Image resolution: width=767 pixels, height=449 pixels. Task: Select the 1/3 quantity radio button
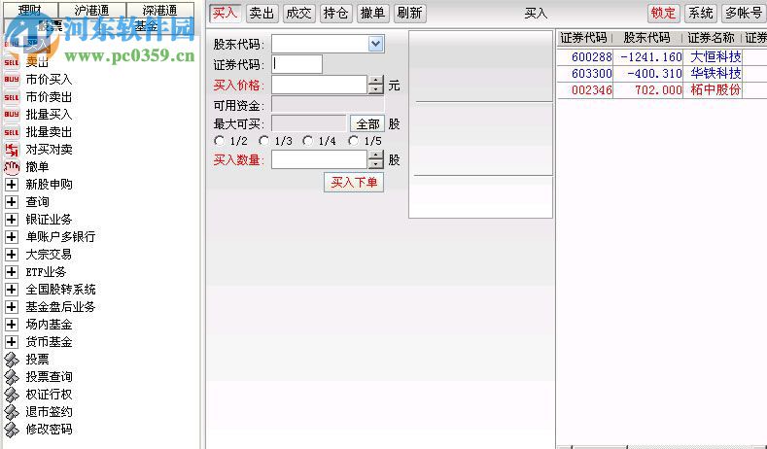tap(263, 141)
